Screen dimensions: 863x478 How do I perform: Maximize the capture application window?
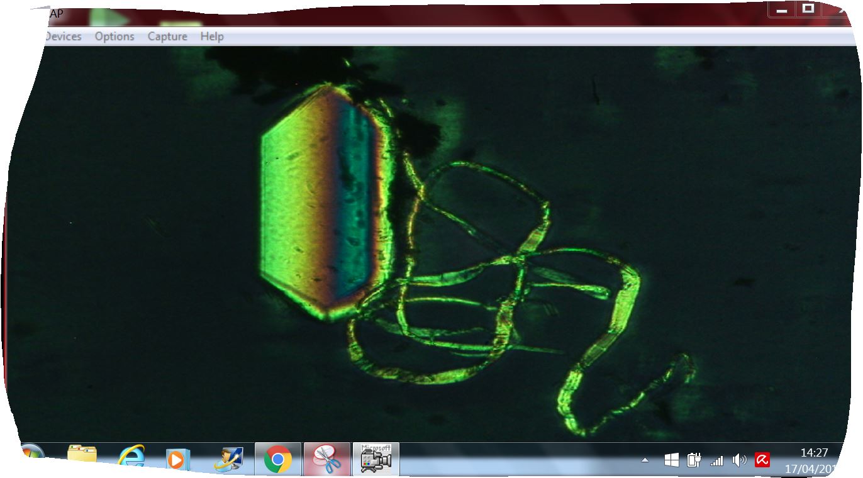[808, 9]
